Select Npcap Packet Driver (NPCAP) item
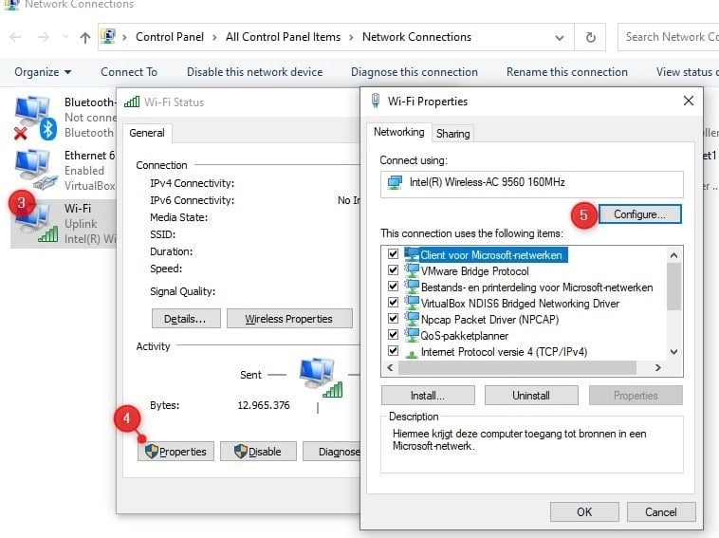The image size is (719, 538). pyautogui.click(x=489, y=320)
